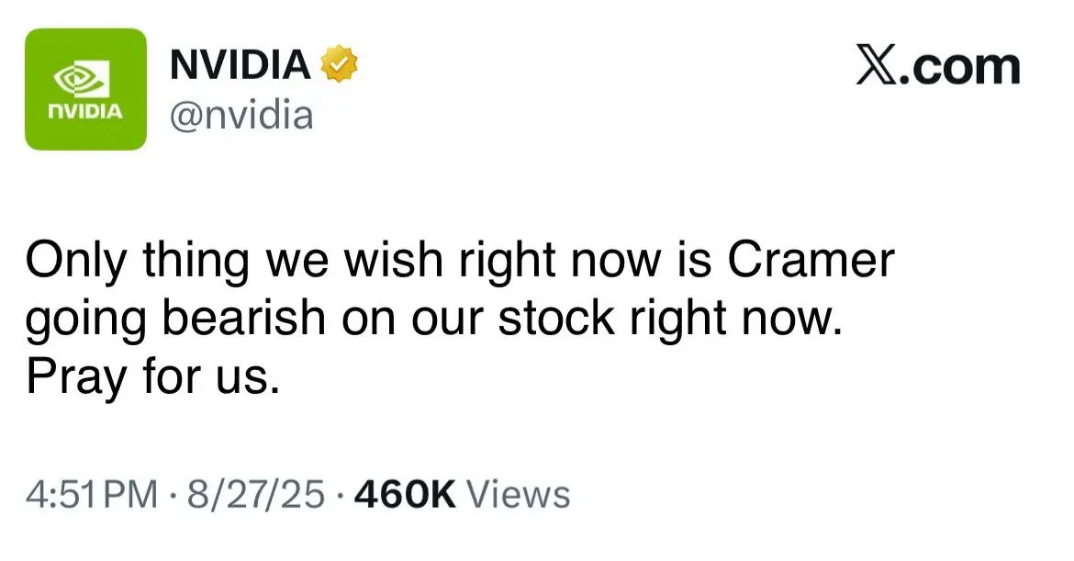The width and height of the screenshot is (1074, 561).
Task: Select the Views label
Action: click(518, 494)
